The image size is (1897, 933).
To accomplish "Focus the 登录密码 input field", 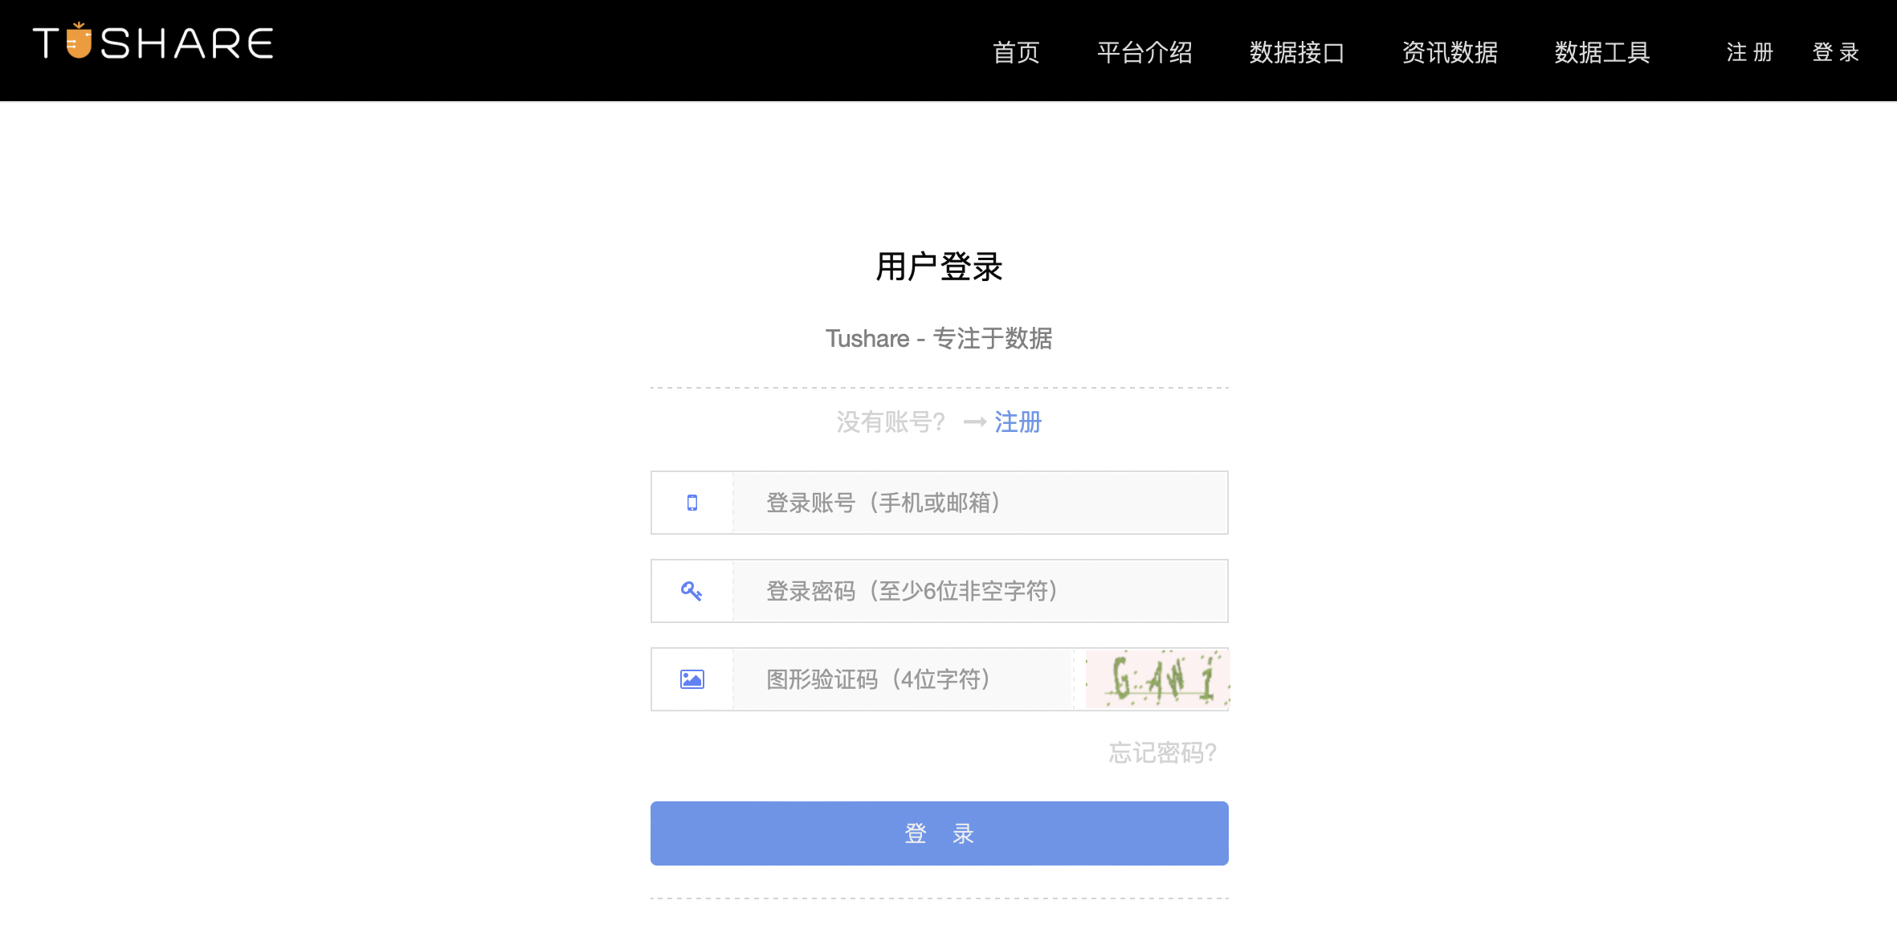I will pos(980,592).
